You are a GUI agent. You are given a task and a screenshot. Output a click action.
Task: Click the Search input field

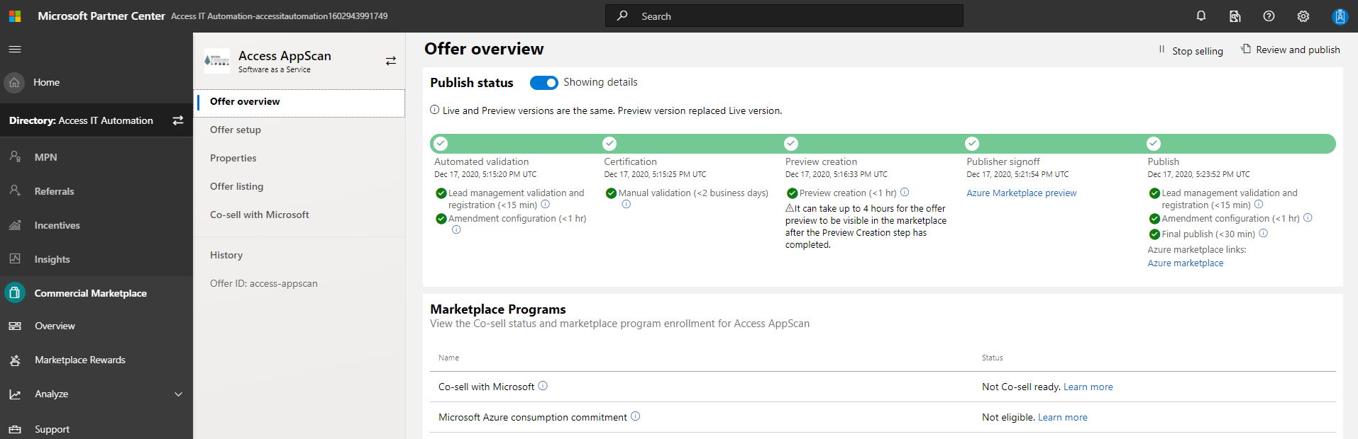784,16
